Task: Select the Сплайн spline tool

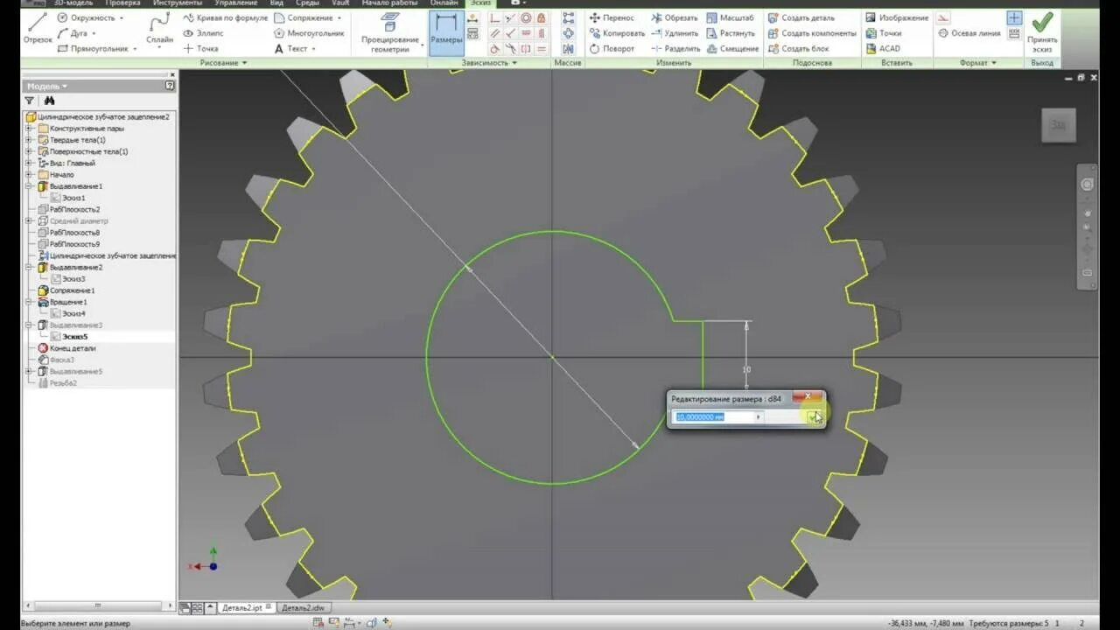Action: click(x=159, y=28)
